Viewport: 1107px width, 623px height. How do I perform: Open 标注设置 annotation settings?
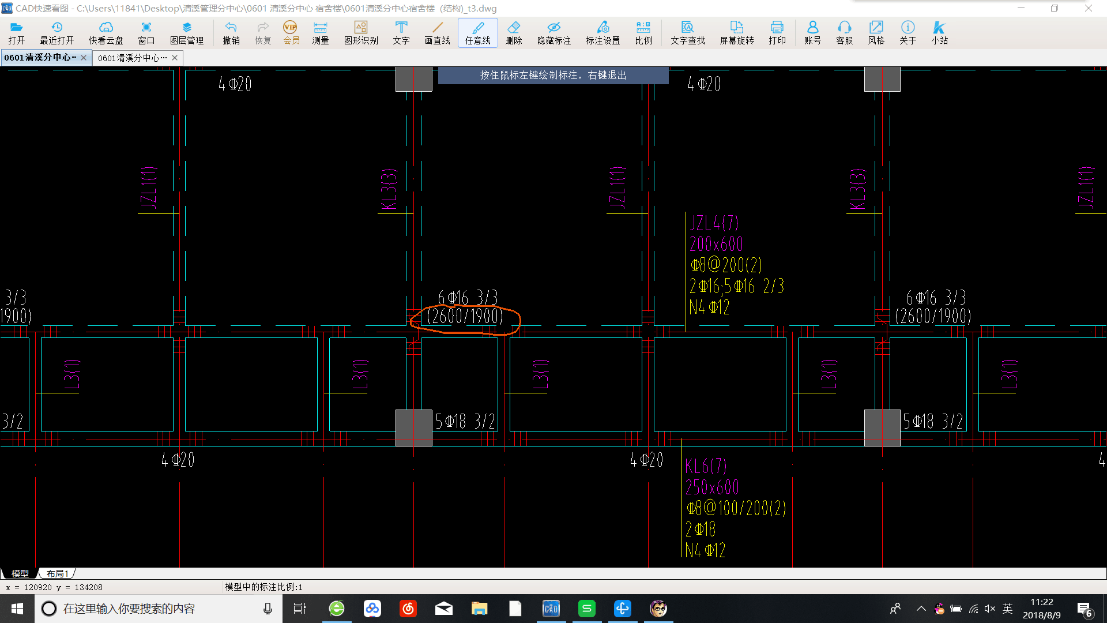click(x=603, y=33)
